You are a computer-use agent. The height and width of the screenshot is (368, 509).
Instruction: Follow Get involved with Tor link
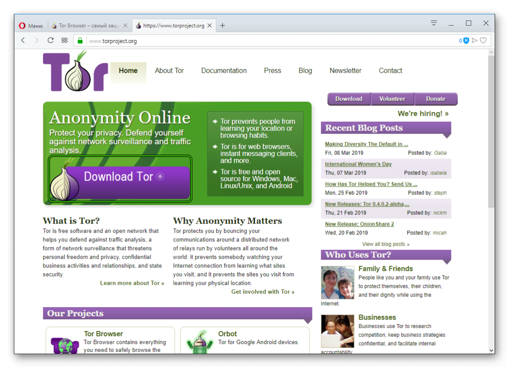point(263,292)
